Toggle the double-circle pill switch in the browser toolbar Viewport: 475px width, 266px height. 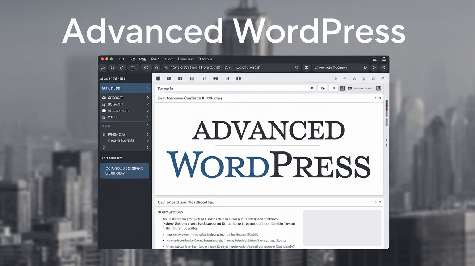tap(146, 67)
